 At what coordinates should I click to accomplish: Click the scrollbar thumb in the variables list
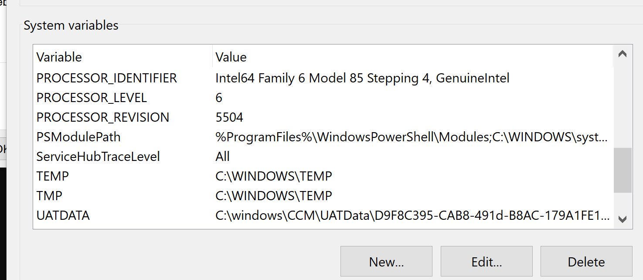(x=623, y=171)
